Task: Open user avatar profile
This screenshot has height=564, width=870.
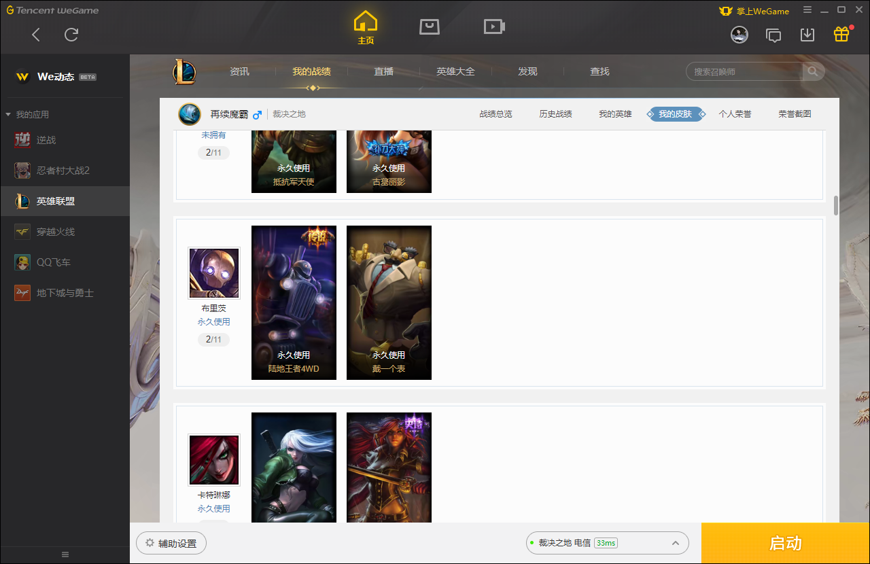Action: (x=739, y=35)
